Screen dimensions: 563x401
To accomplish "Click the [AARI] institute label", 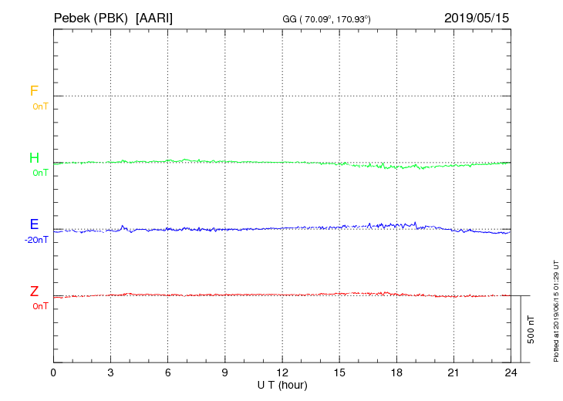I will click(154, 18).
